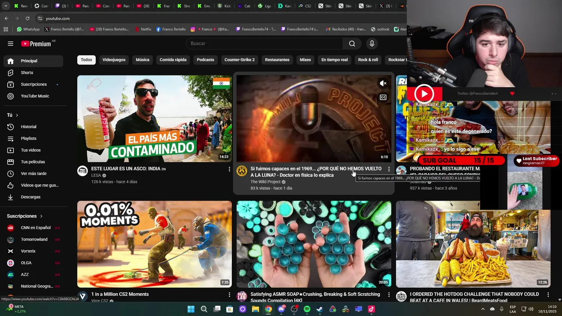Click the search magnifier button

352,43
